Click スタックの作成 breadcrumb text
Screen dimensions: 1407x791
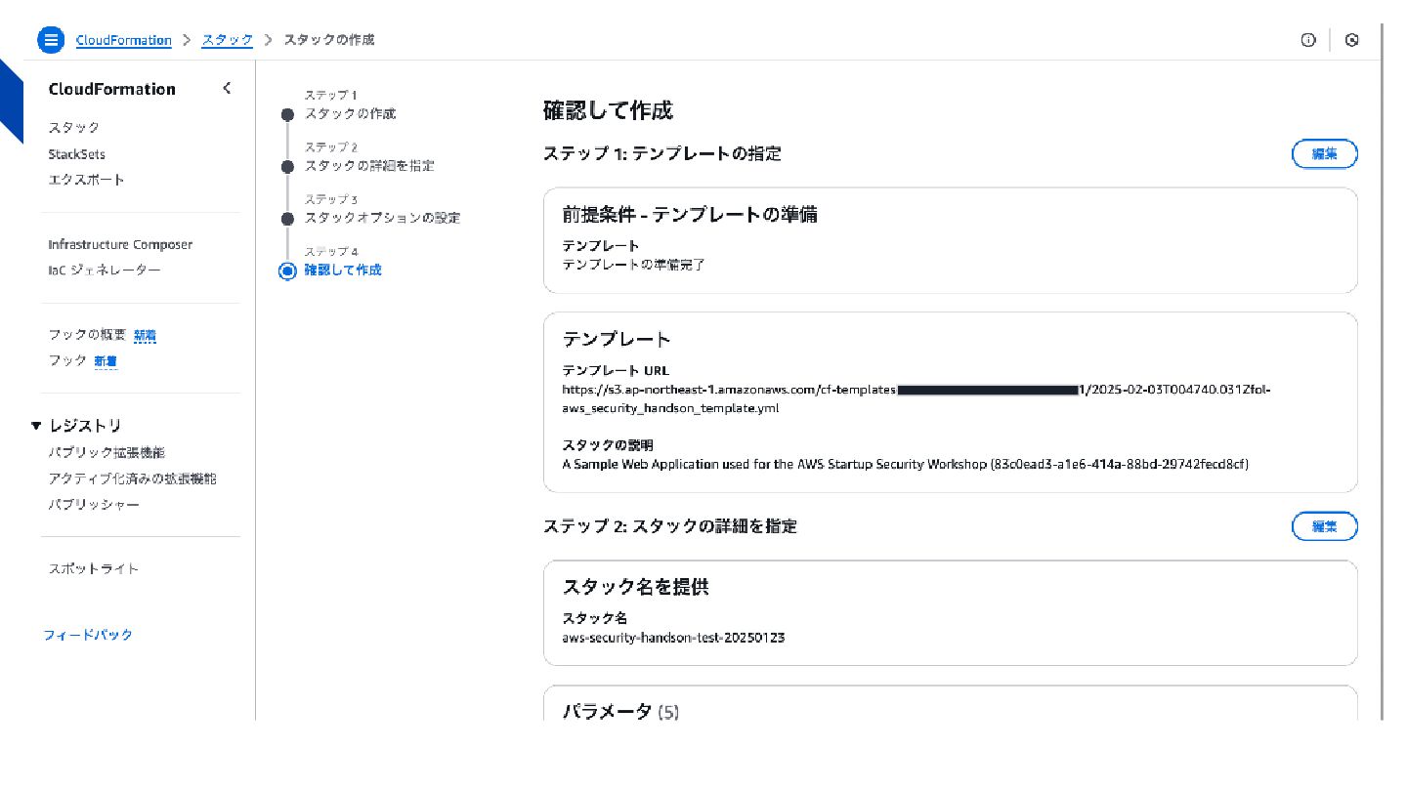pyautogui.click(x=329, y=40)
